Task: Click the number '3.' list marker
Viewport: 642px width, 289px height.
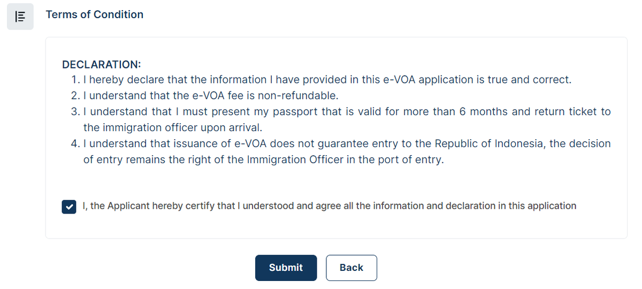Action: [75, 112]
